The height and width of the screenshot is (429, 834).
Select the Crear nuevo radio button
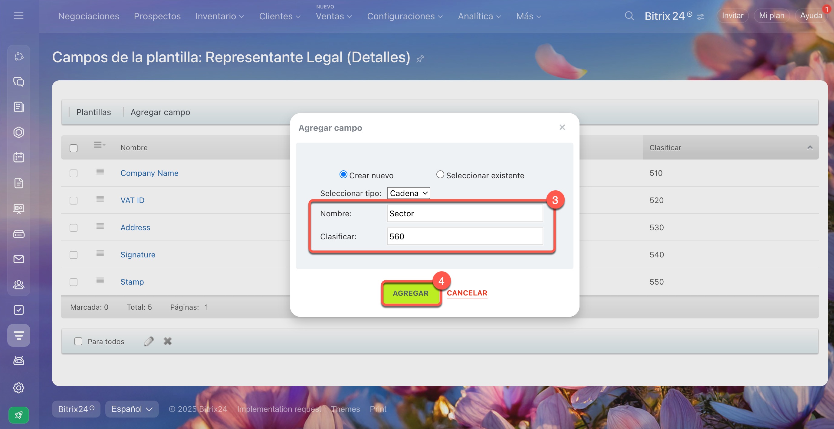pos(343,174)
